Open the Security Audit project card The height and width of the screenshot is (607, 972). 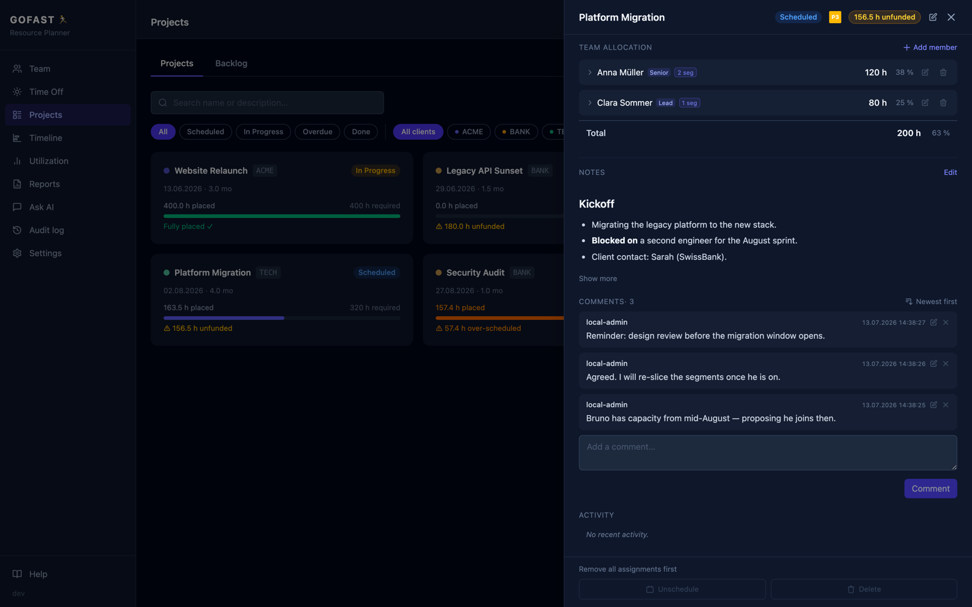click(x=493, y=300)
